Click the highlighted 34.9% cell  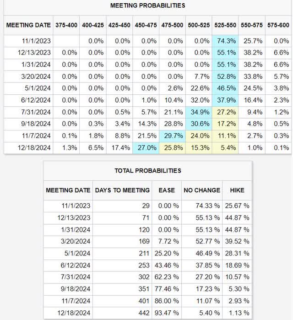199,112
